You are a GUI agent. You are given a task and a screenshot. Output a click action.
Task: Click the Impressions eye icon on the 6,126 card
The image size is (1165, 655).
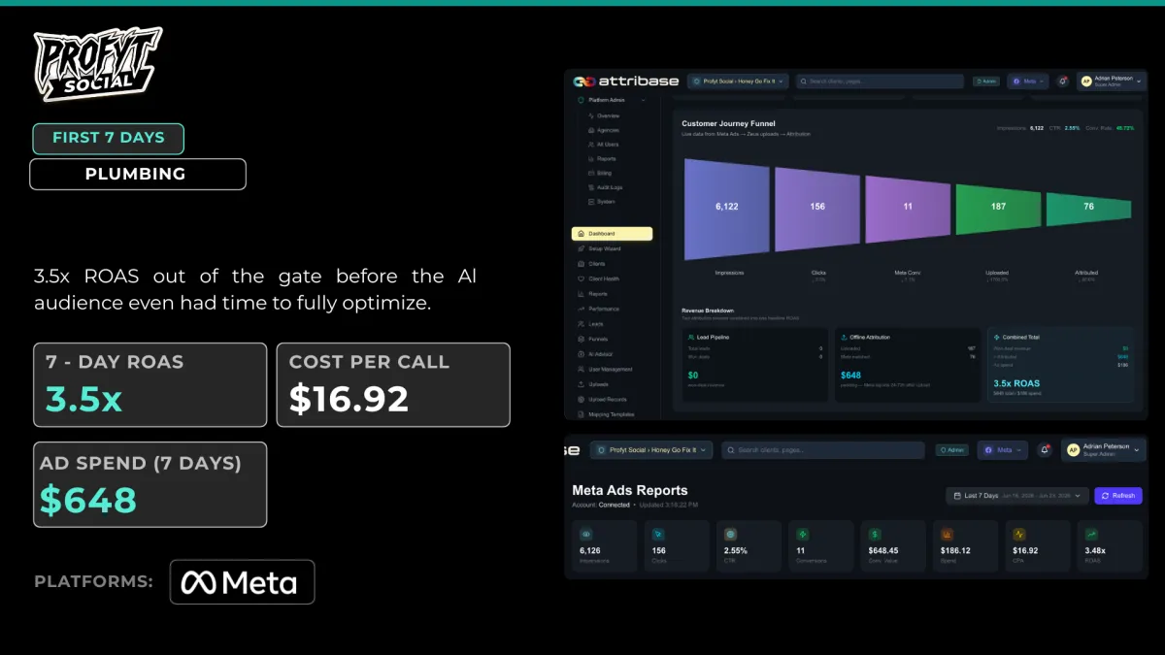[x=586, y=534]
